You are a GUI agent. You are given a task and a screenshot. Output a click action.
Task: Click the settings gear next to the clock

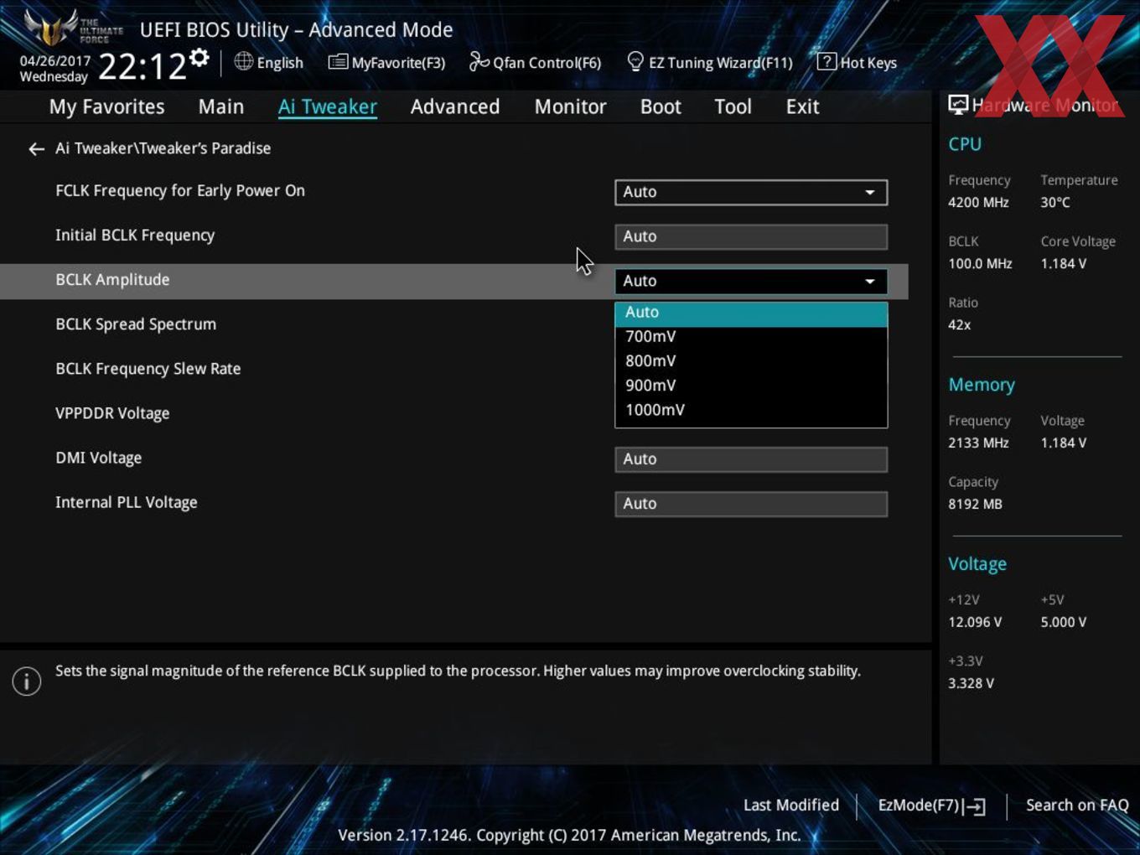(x=199, y=58)
